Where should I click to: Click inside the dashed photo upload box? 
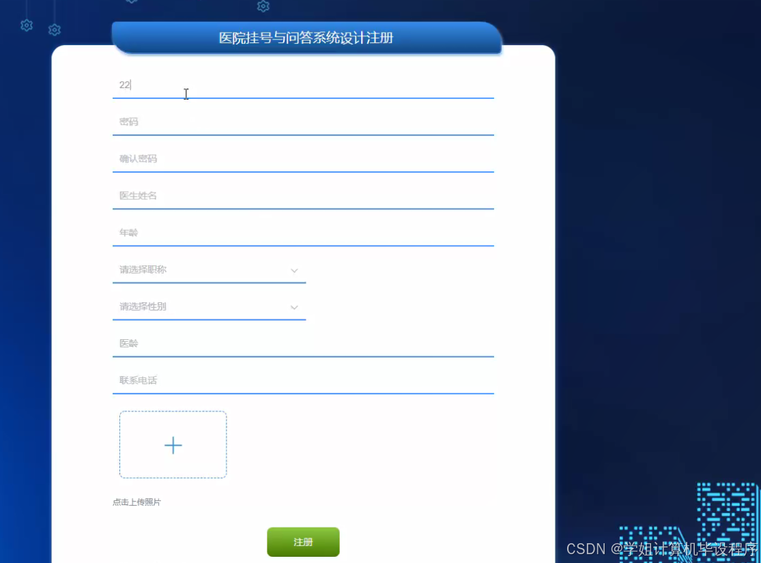(173, 445)
